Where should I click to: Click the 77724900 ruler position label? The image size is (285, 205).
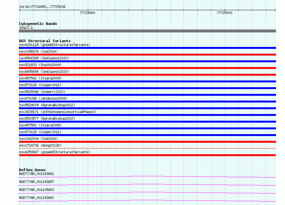[87, 13]
